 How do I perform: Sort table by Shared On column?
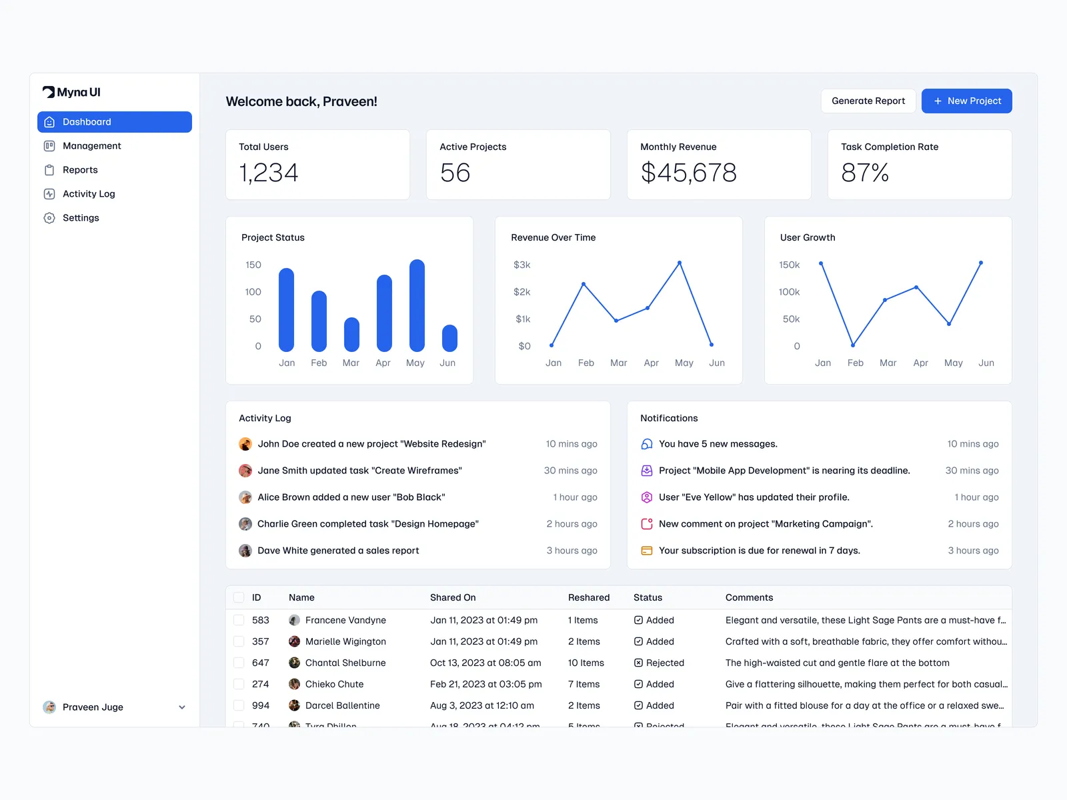pos(453,597)
